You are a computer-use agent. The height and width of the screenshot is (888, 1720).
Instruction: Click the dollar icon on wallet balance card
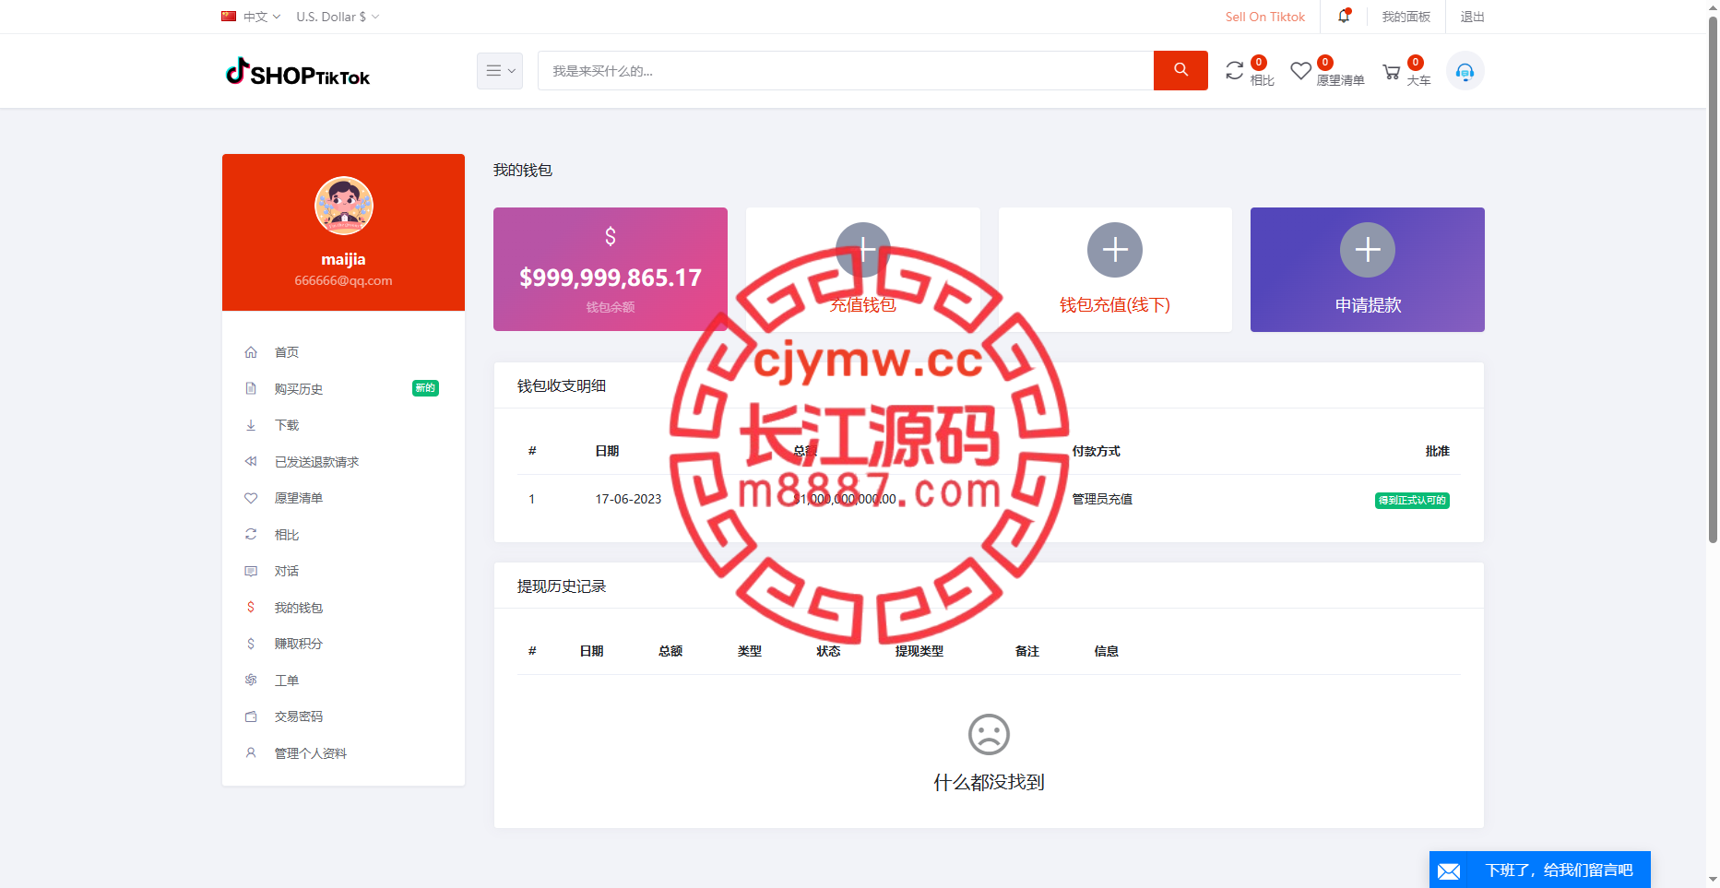coord(611,236)
